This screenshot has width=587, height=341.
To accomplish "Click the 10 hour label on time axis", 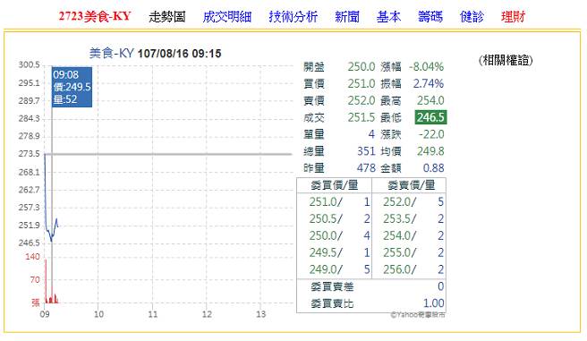I will 98,314.
